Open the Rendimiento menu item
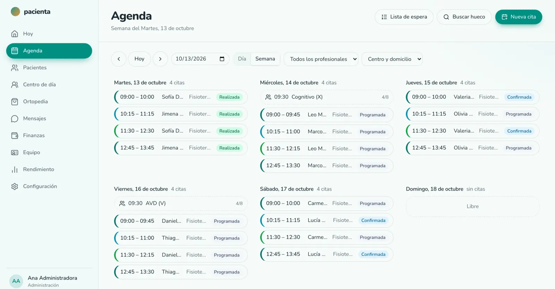Screen dimensions: 555x289 tap(49, 169)
